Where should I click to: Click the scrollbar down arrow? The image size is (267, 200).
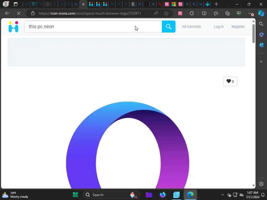[253, 185]
